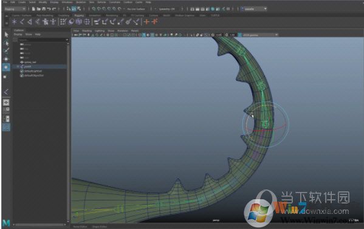
Task: Click the Create Cluster sphere icon
Action: [71, 22]
